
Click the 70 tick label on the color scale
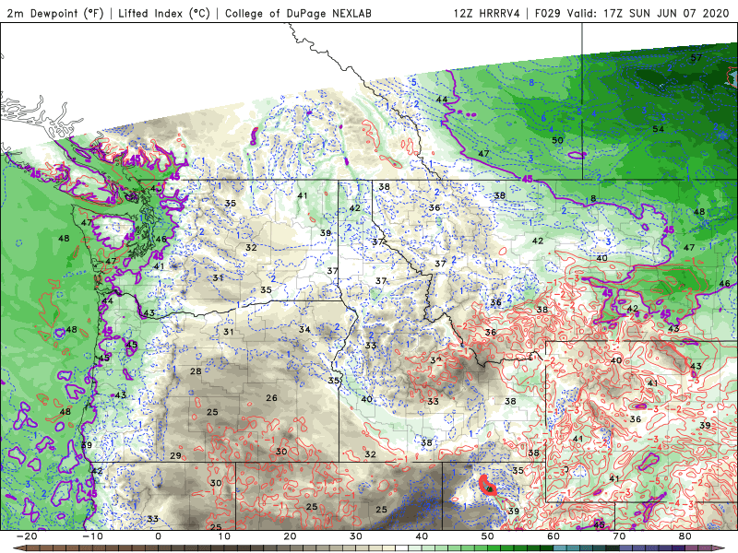pyautogui.click(x=619, y=536)
